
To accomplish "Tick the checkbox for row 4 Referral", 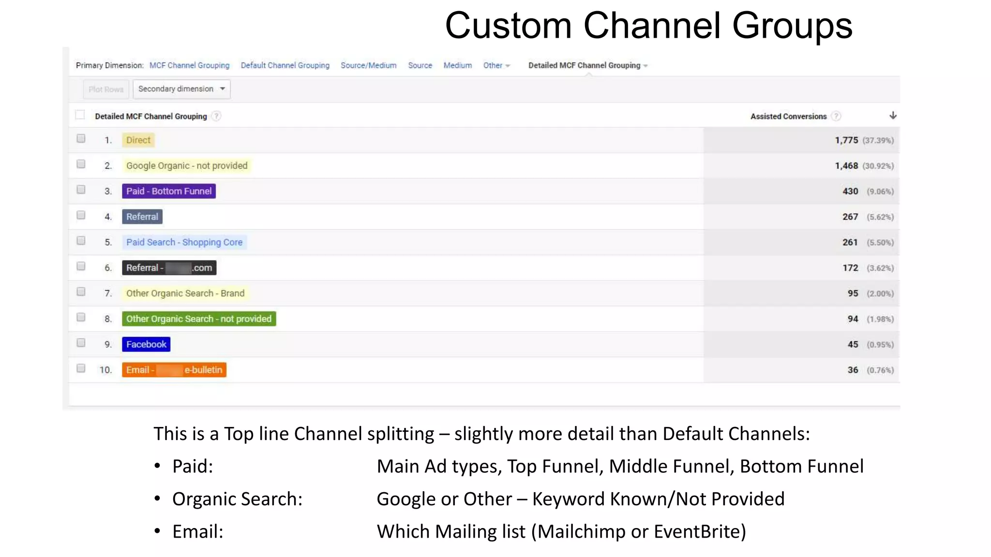I will [x=81, y=215].
